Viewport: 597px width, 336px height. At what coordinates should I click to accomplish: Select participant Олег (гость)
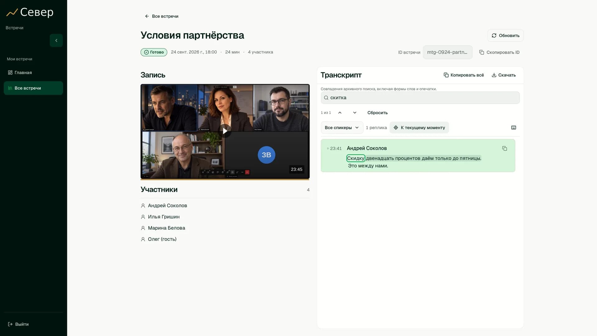pos(159,239)
